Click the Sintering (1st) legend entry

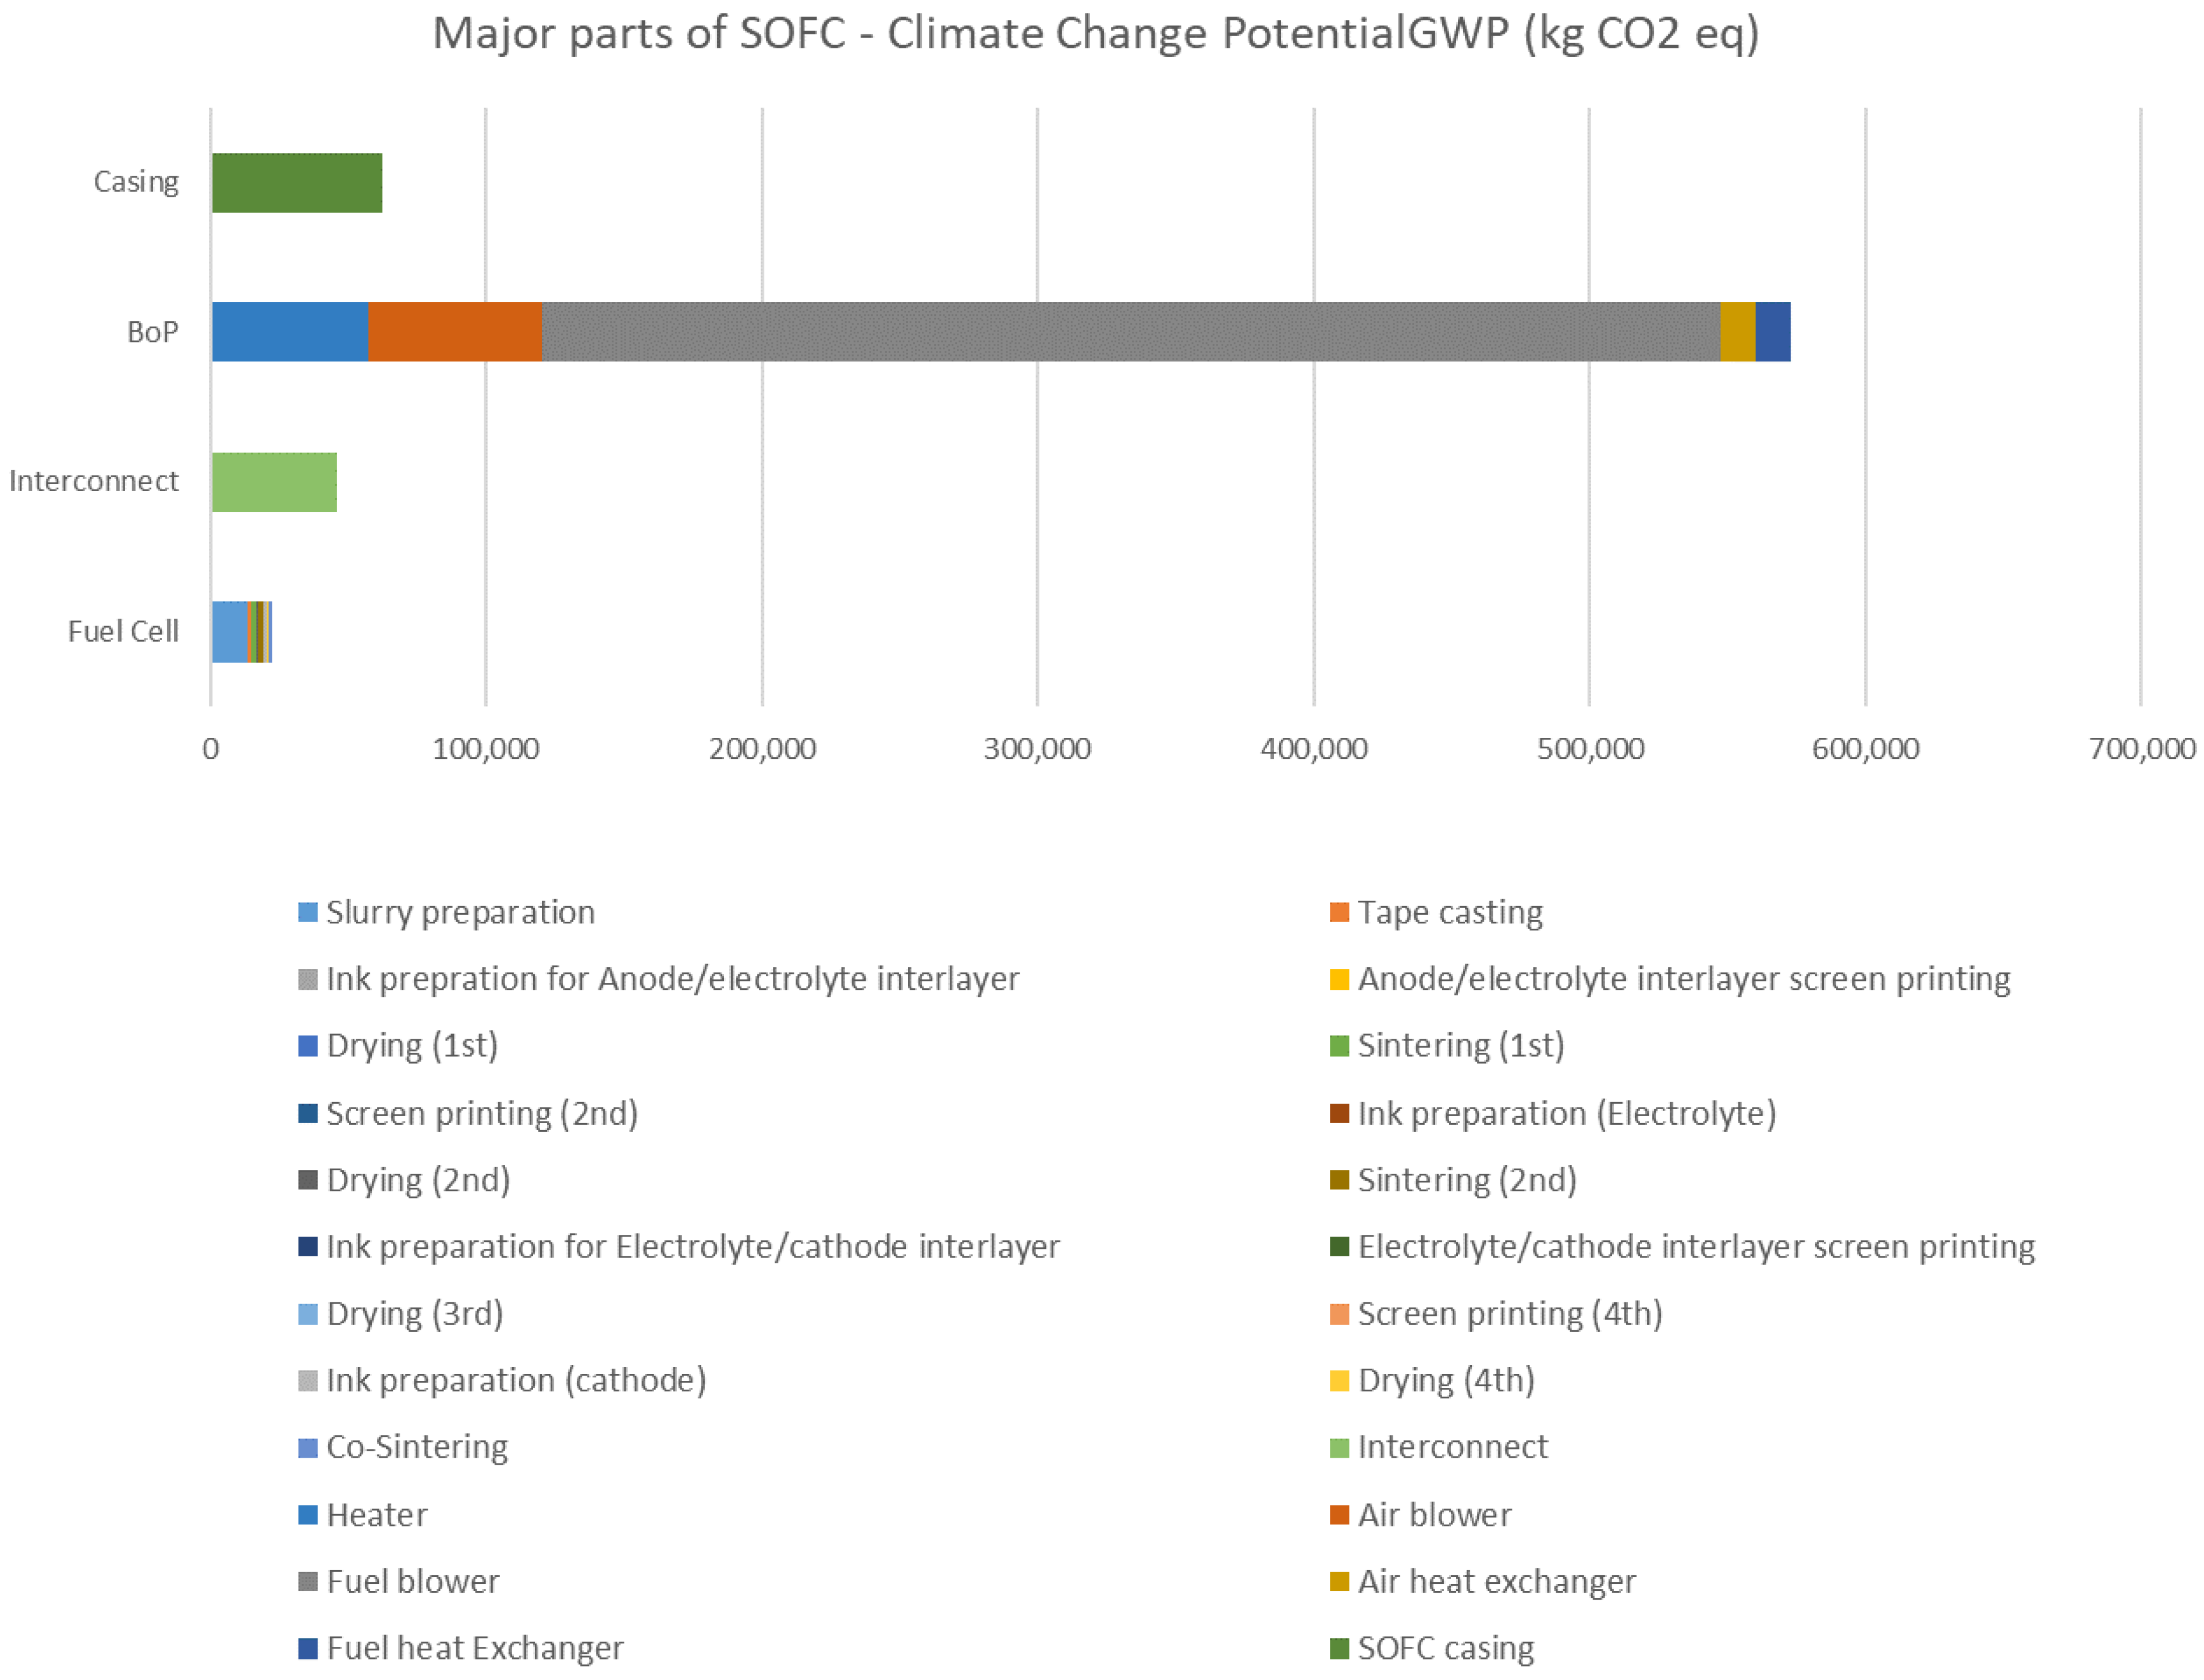tap(1460, 1045)
